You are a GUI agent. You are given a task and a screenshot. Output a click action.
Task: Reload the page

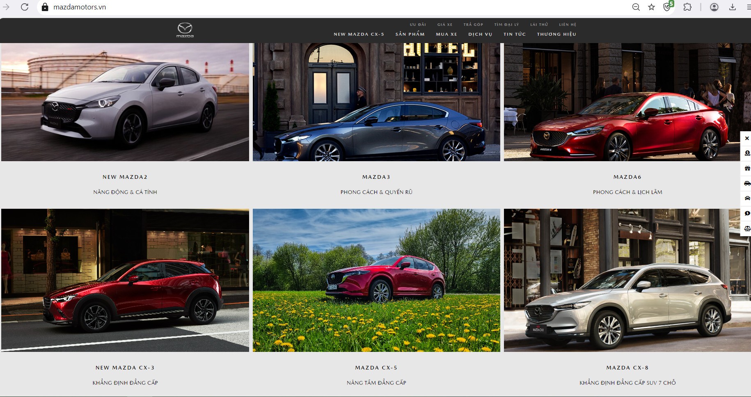point(25,7)
